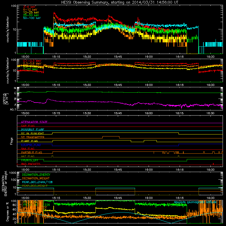This screenshot has height=226, width=226.
Task: Click the cyan "REAR_DEC_CHAN/128" legend label
Action: (x=37, y=182)
